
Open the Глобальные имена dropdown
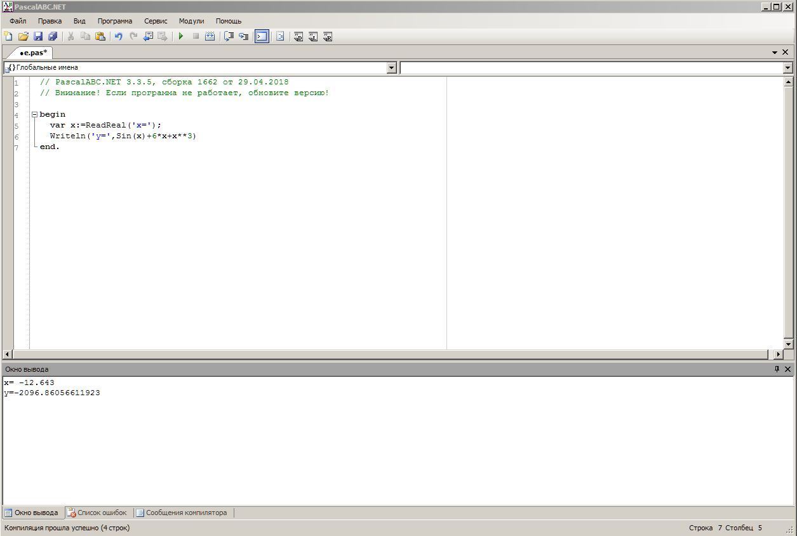point(391,68)
